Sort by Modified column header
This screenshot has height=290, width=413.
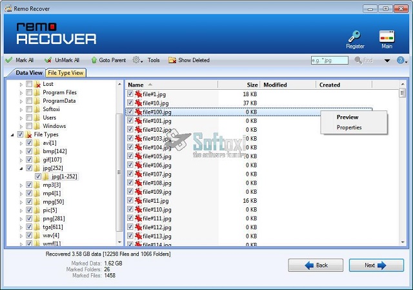coord(288,85)
